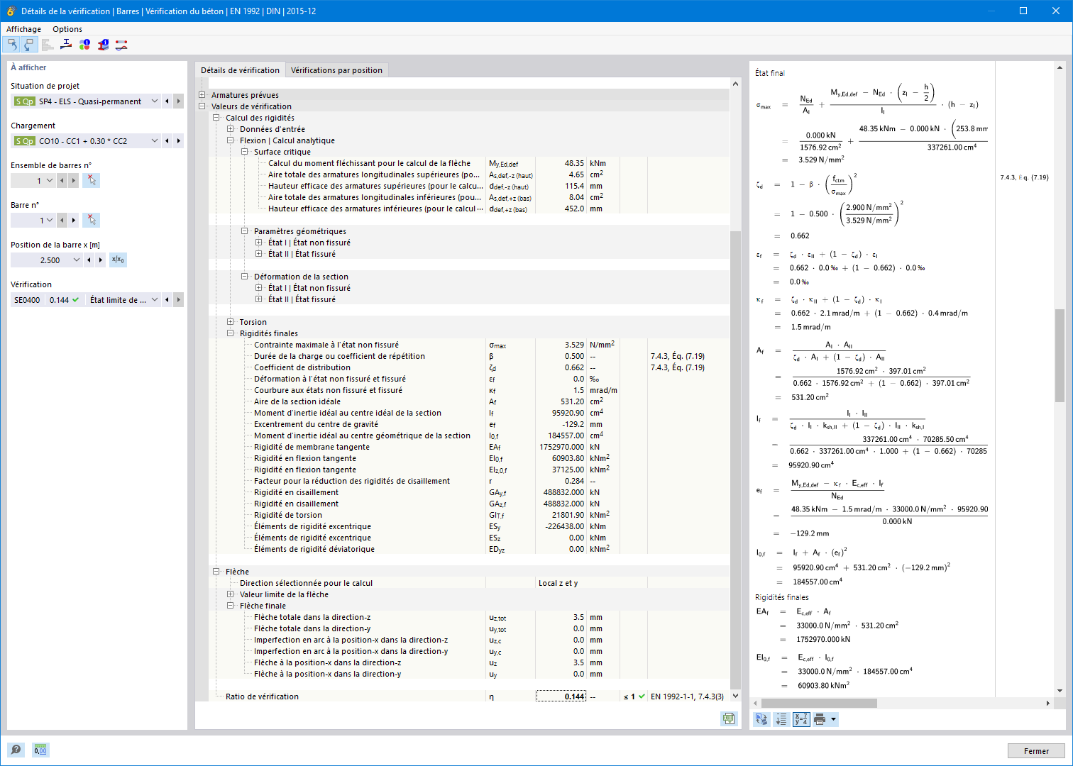Click the 0.00 decimal places icon in the status bar
The width and height of the screenshot is (1073, 766).
(40, 750)
